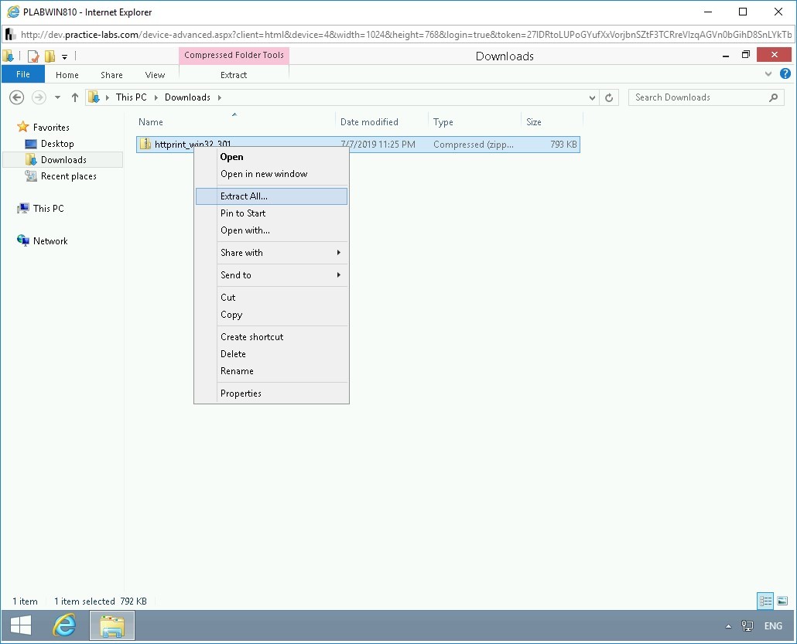
Task: Click the Properties icon in quick access toolbar
Action: pos(33,56)
